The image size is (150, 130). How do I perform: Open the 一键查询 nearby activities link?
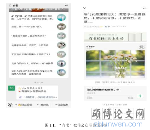38,97
